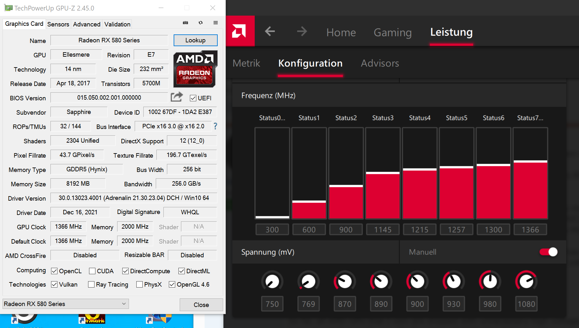Toggle the PhysX checkbox
The image size is (579, 328).
click(x=139, y=284)
